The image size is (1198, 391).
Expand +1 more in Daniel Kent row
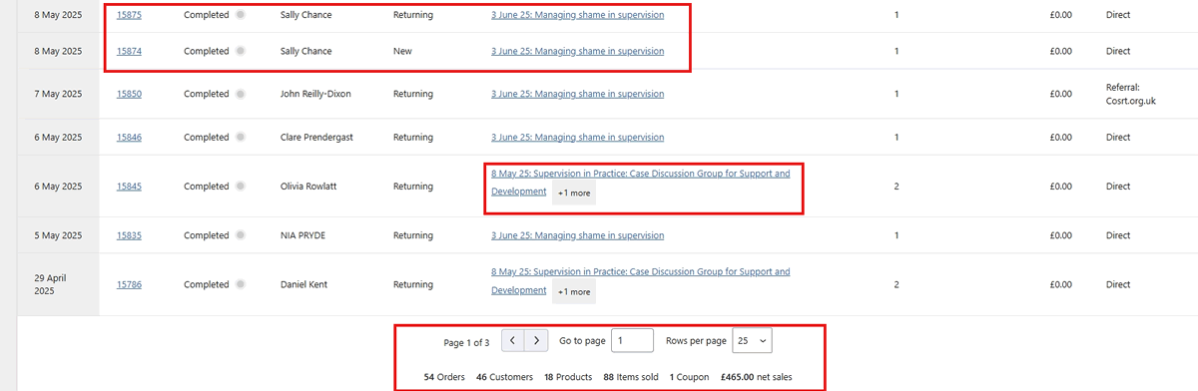click(x=574, y=291)
